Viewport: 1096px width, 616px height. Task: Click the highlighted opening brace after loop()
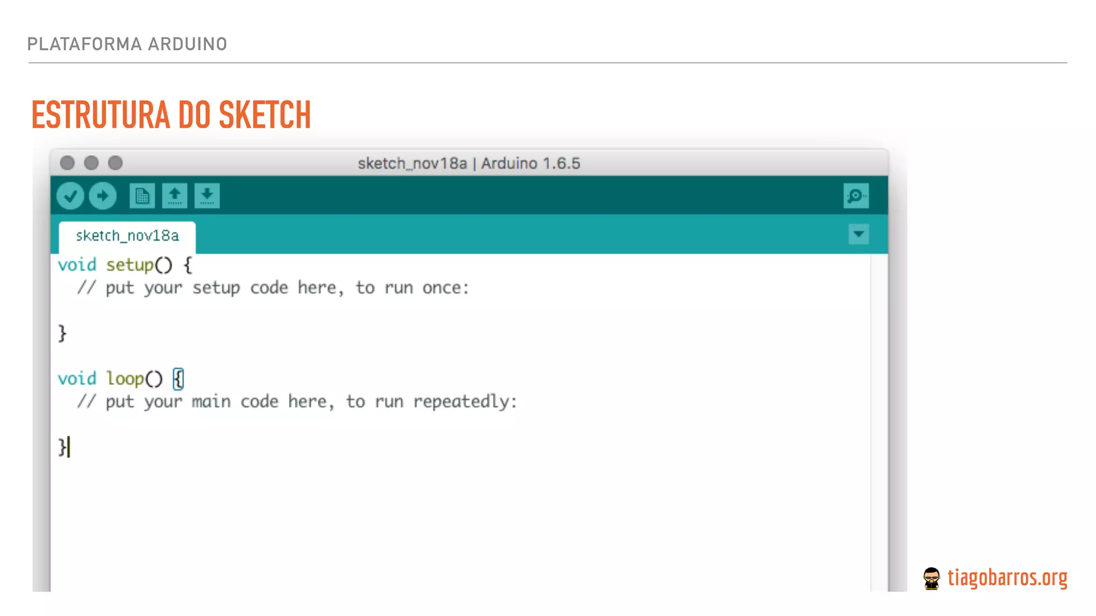179,379
